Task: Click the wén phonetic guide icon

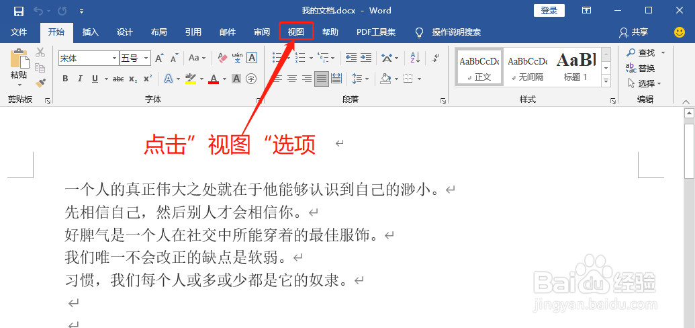Action: click(x=238, y=58)
